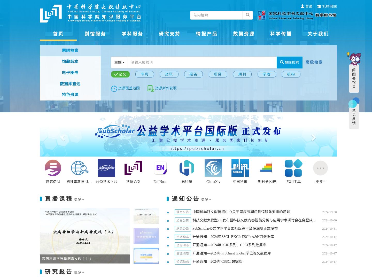The width and height of the screenshot is (372, 279).
Task: Open the ChinaXiv icon
Action: pyautogui.click(x=213, y=168)
